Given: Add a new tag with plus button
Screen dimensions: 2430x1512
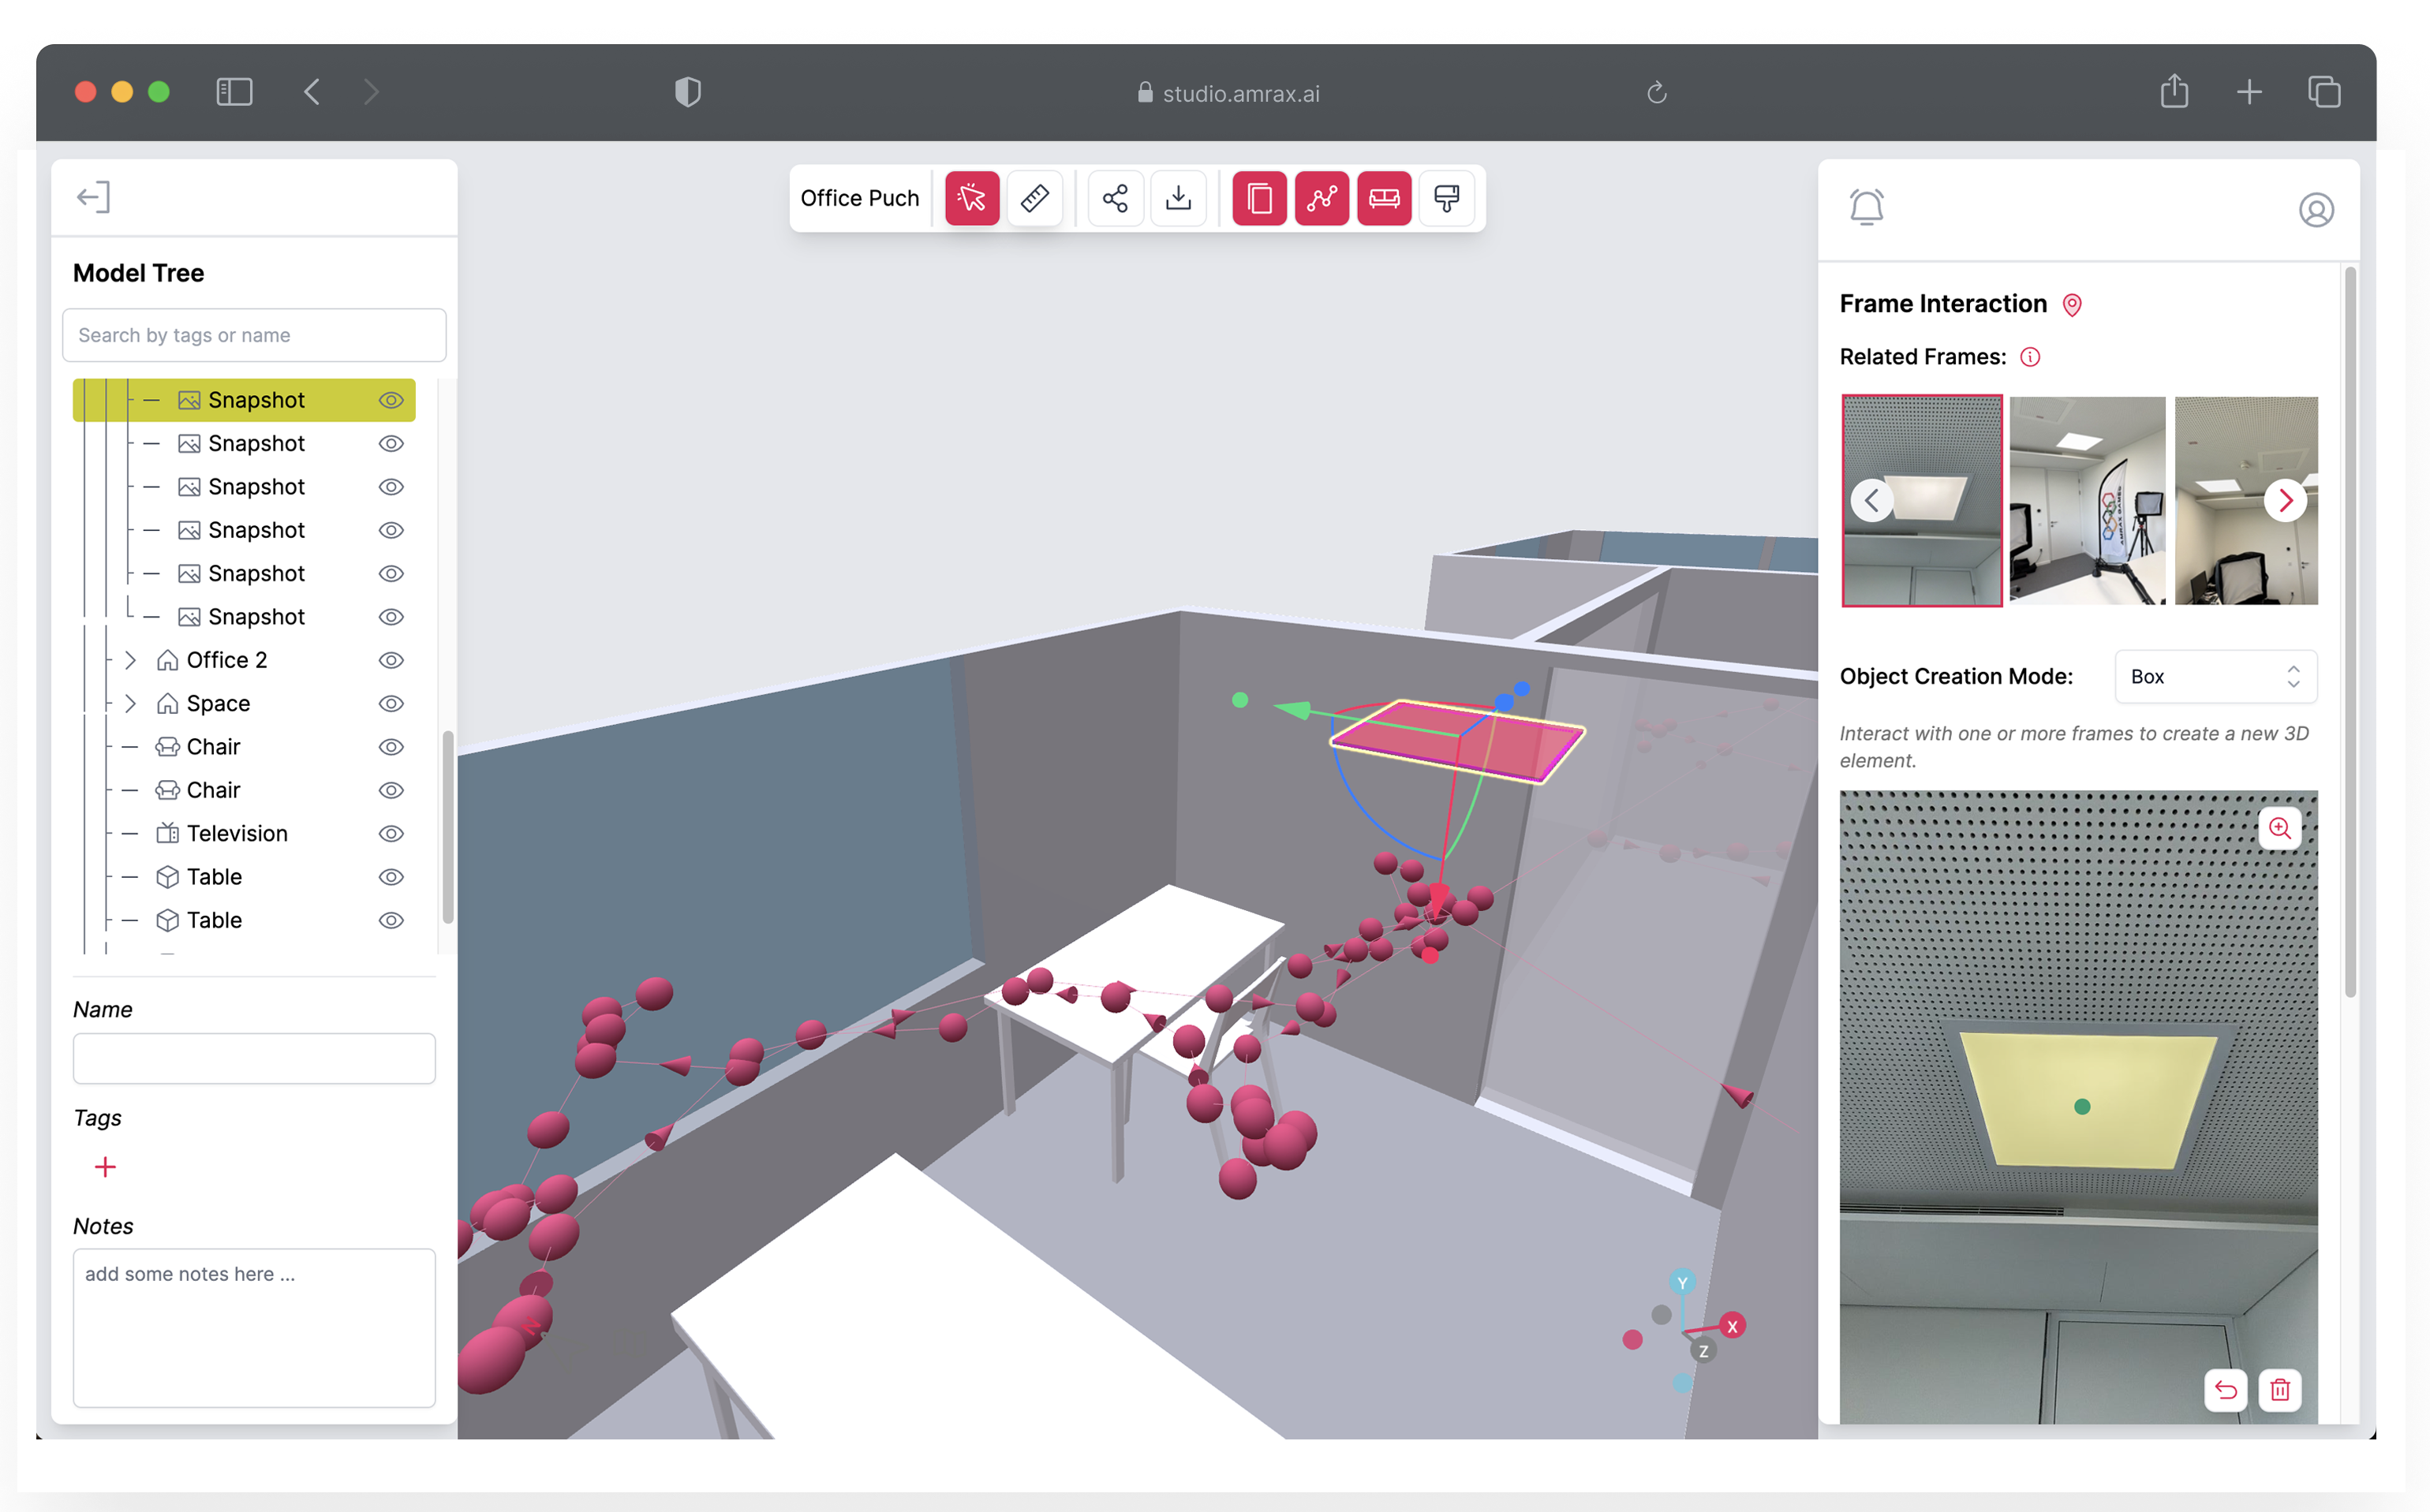Looking at the screenshot, I should point(105,1166).
